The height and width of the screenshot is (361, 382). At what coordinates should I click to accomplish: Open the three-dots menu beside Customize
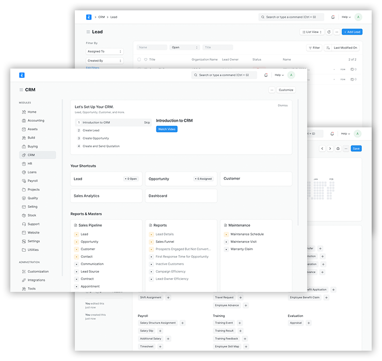point(272,90)
